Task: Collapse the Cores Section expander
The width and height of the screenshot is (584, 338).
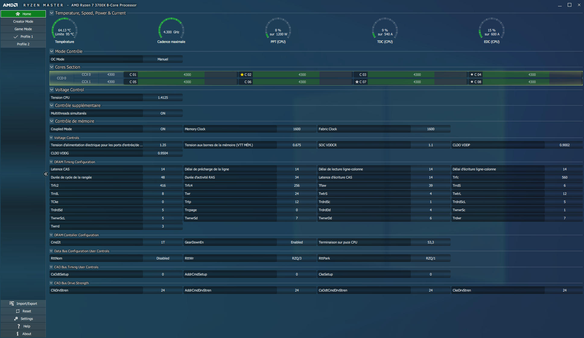Action: point(52,67)
